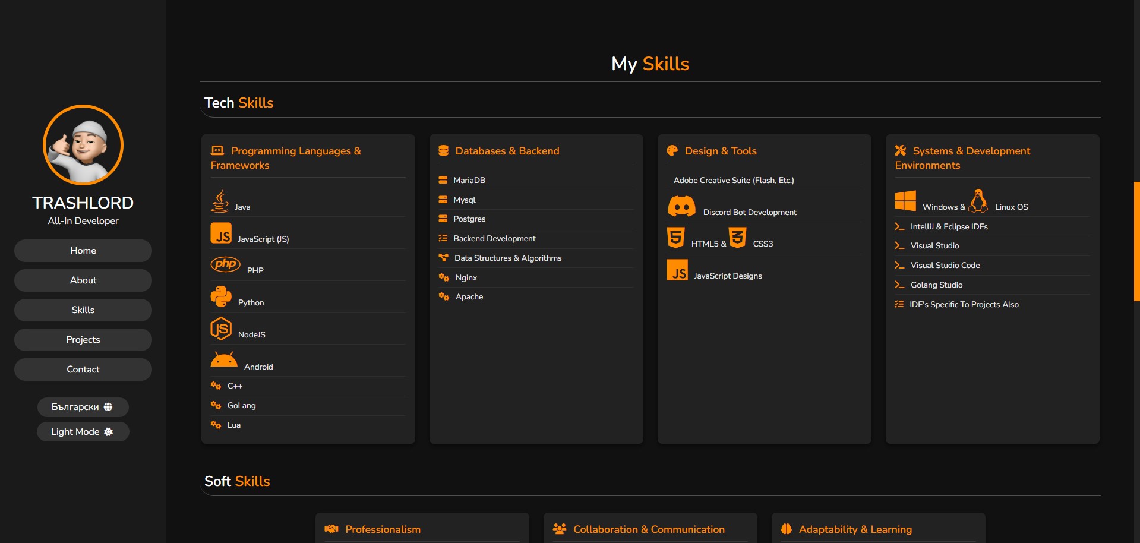Click the Python logo icon
Viewport: 1140px width, 543px height.
221,296
